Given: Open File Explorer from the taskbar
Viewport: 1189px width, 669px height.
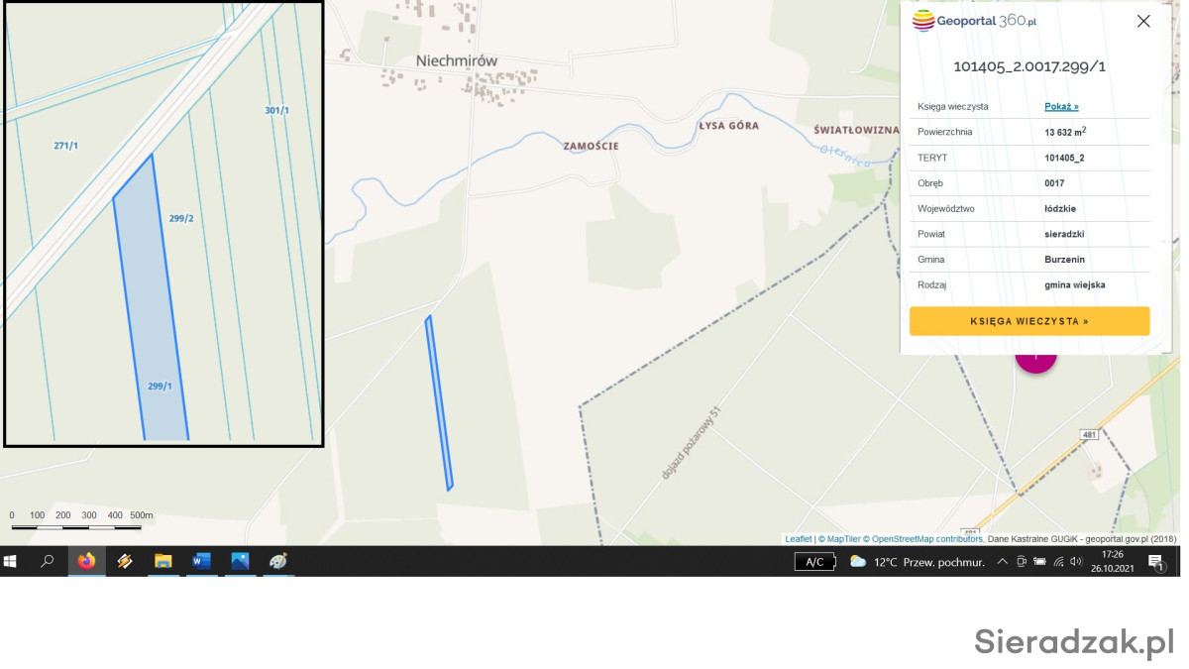Looking at the screenshot, I should [x=163, y=561].
